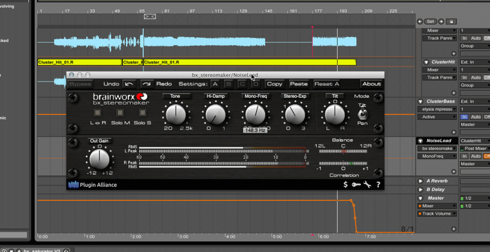Open the wrench settings icon
This screenshot has width=490, height=252.
[x=367, y=185]
